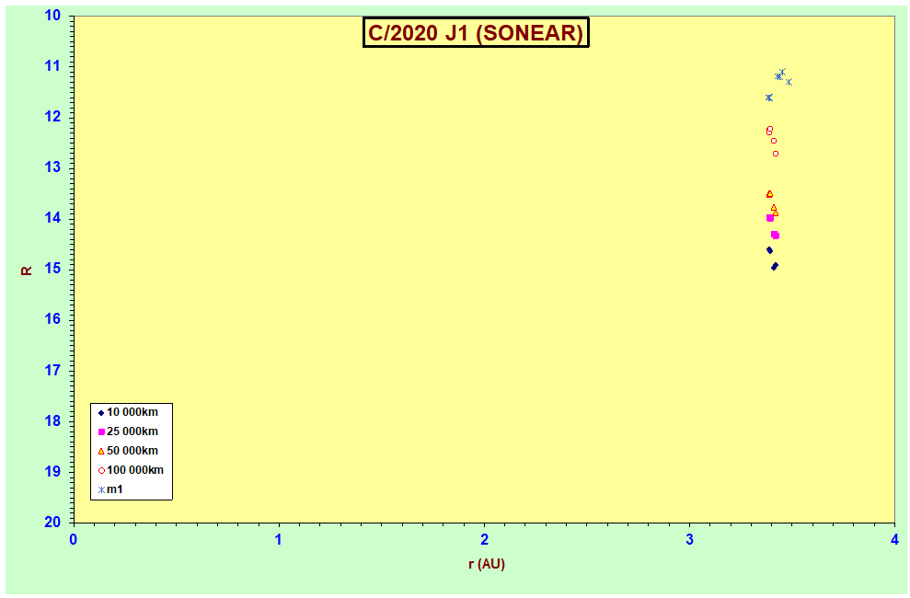
Task: Click the topmost orange triangle data point
Action: (x=769, y=194)
